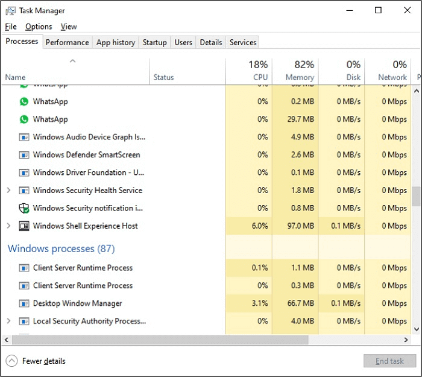Open the Options menu
This screenshot has width=422, height=377.
tap(39, 27)
